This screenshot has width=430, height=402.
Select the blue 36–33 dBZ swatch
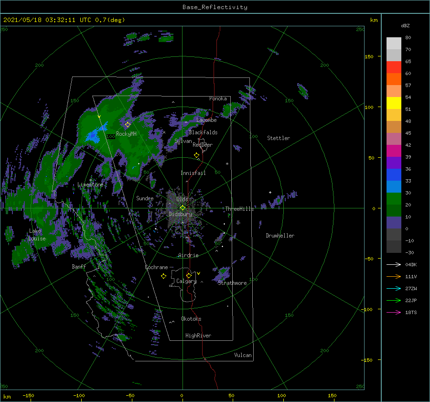click(394, 175)
